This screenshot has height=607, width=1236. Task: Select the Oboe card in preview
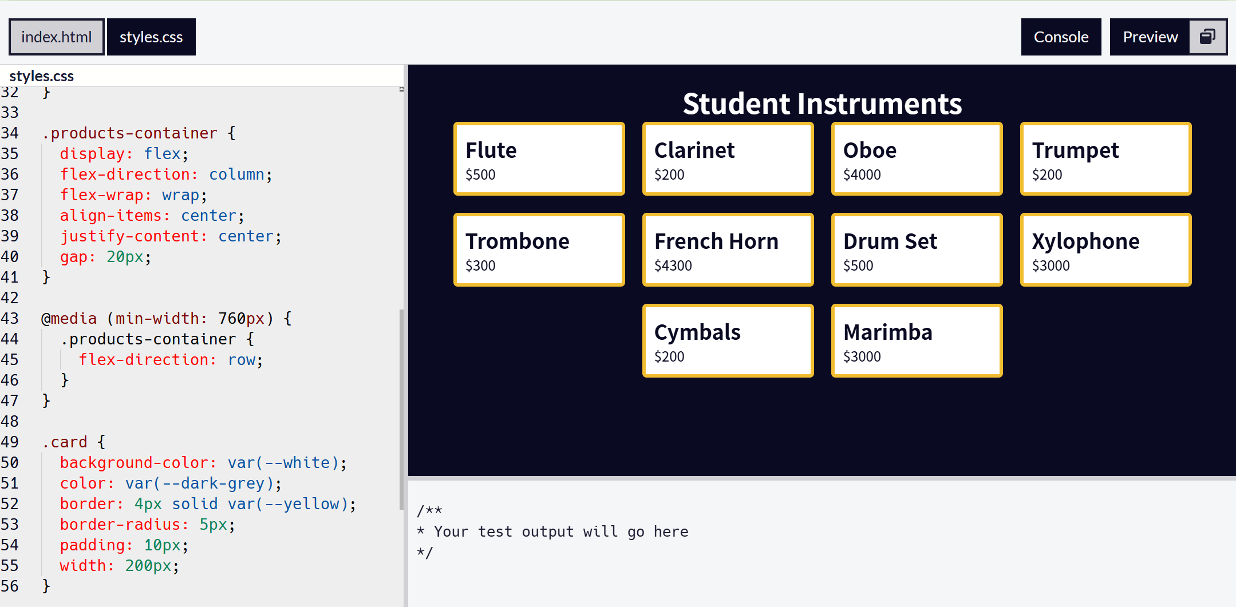(917, 159)
